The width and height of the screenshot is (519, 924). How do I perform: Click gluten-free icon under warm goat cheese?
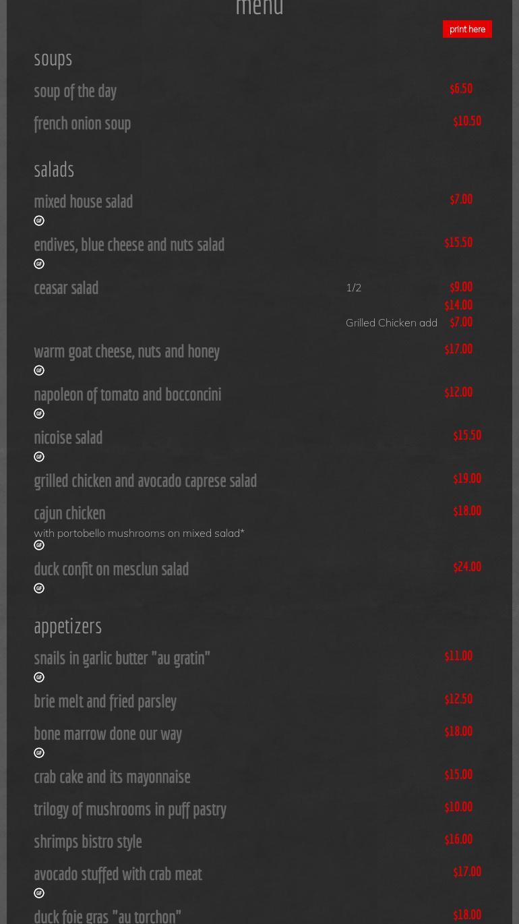point(39,370)
